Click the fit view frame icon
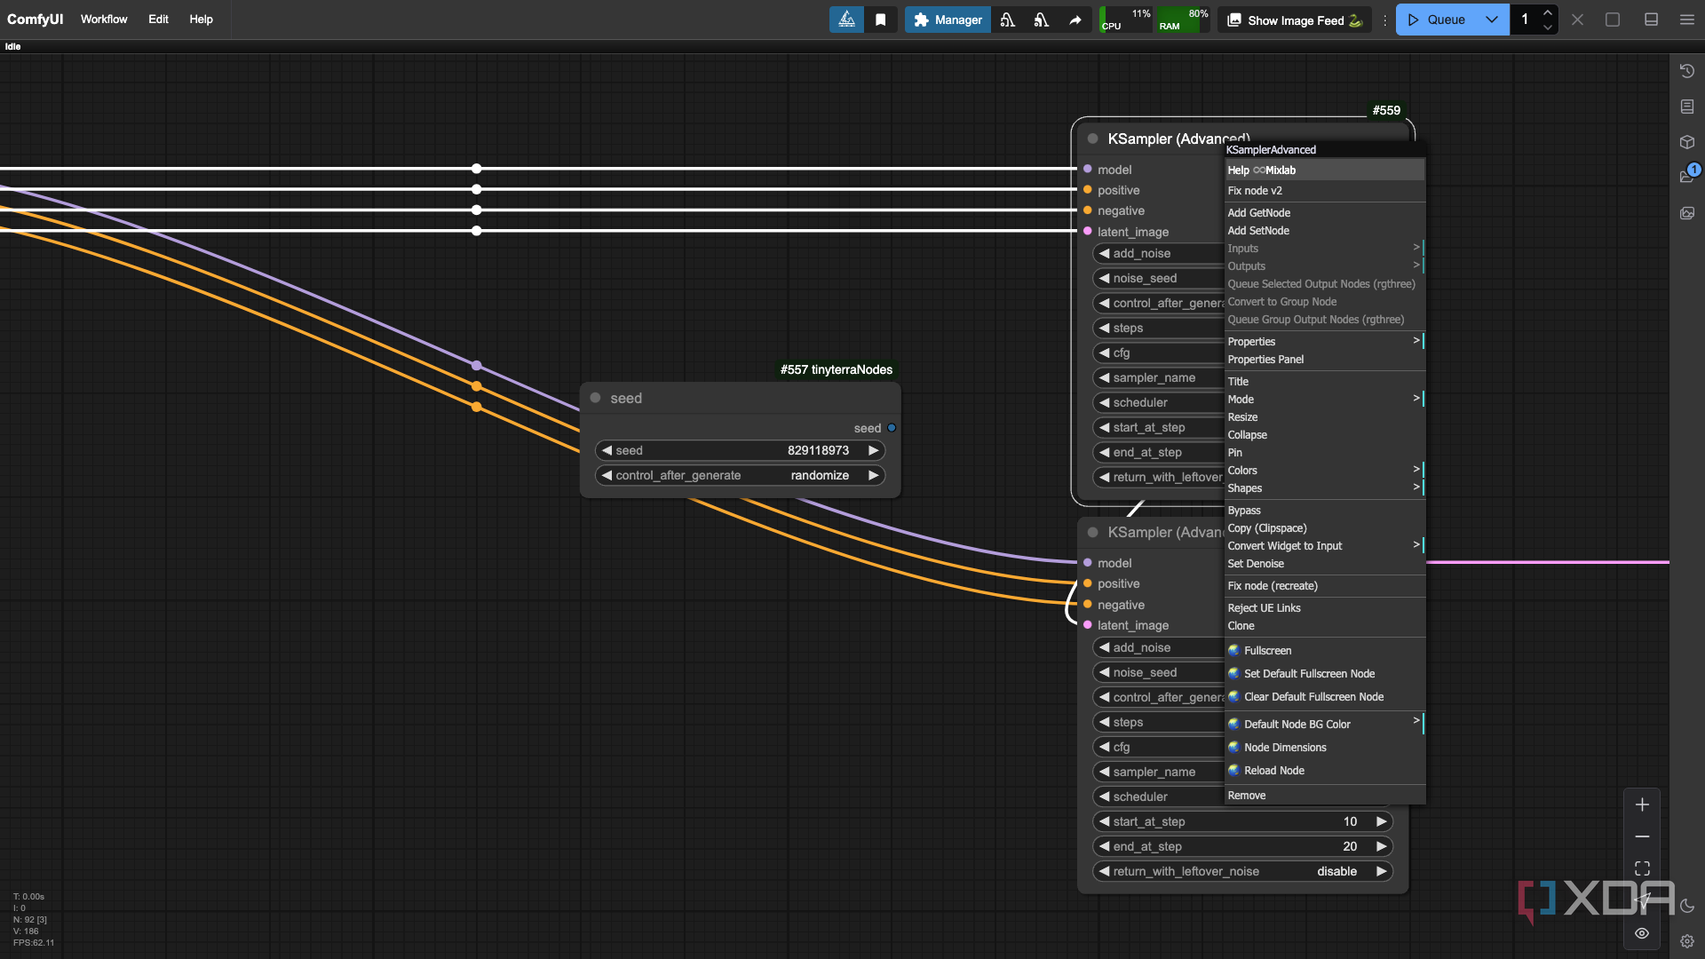 [1642, 868]
